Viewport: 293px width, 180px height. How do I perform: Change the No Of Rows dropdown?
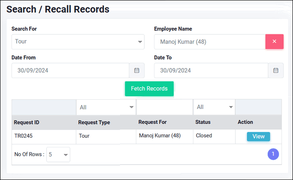pyautogui.click(x=58, y=154)
